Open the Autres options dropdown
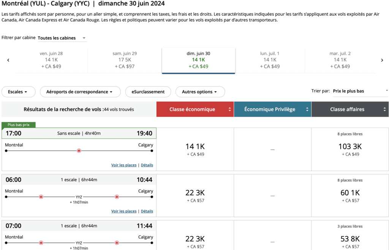Image resolution: width=389 pixels, height=250 pixels. click(200, 92)
